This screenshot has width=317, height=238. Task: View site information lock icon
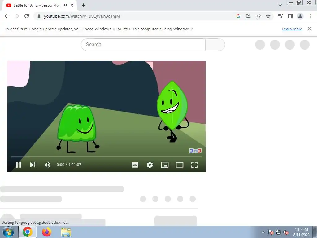(39, 16)
